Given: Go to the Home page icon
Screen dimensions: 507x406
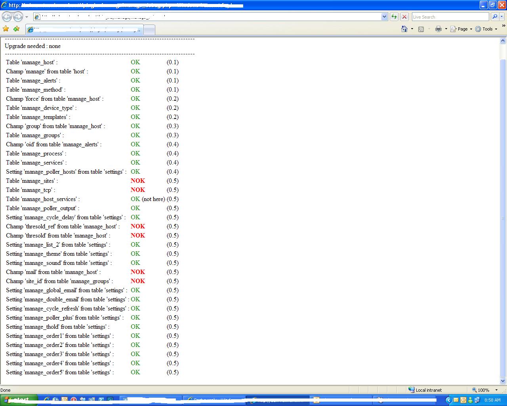Looking at the screenshot, I should tap(404, 29).
